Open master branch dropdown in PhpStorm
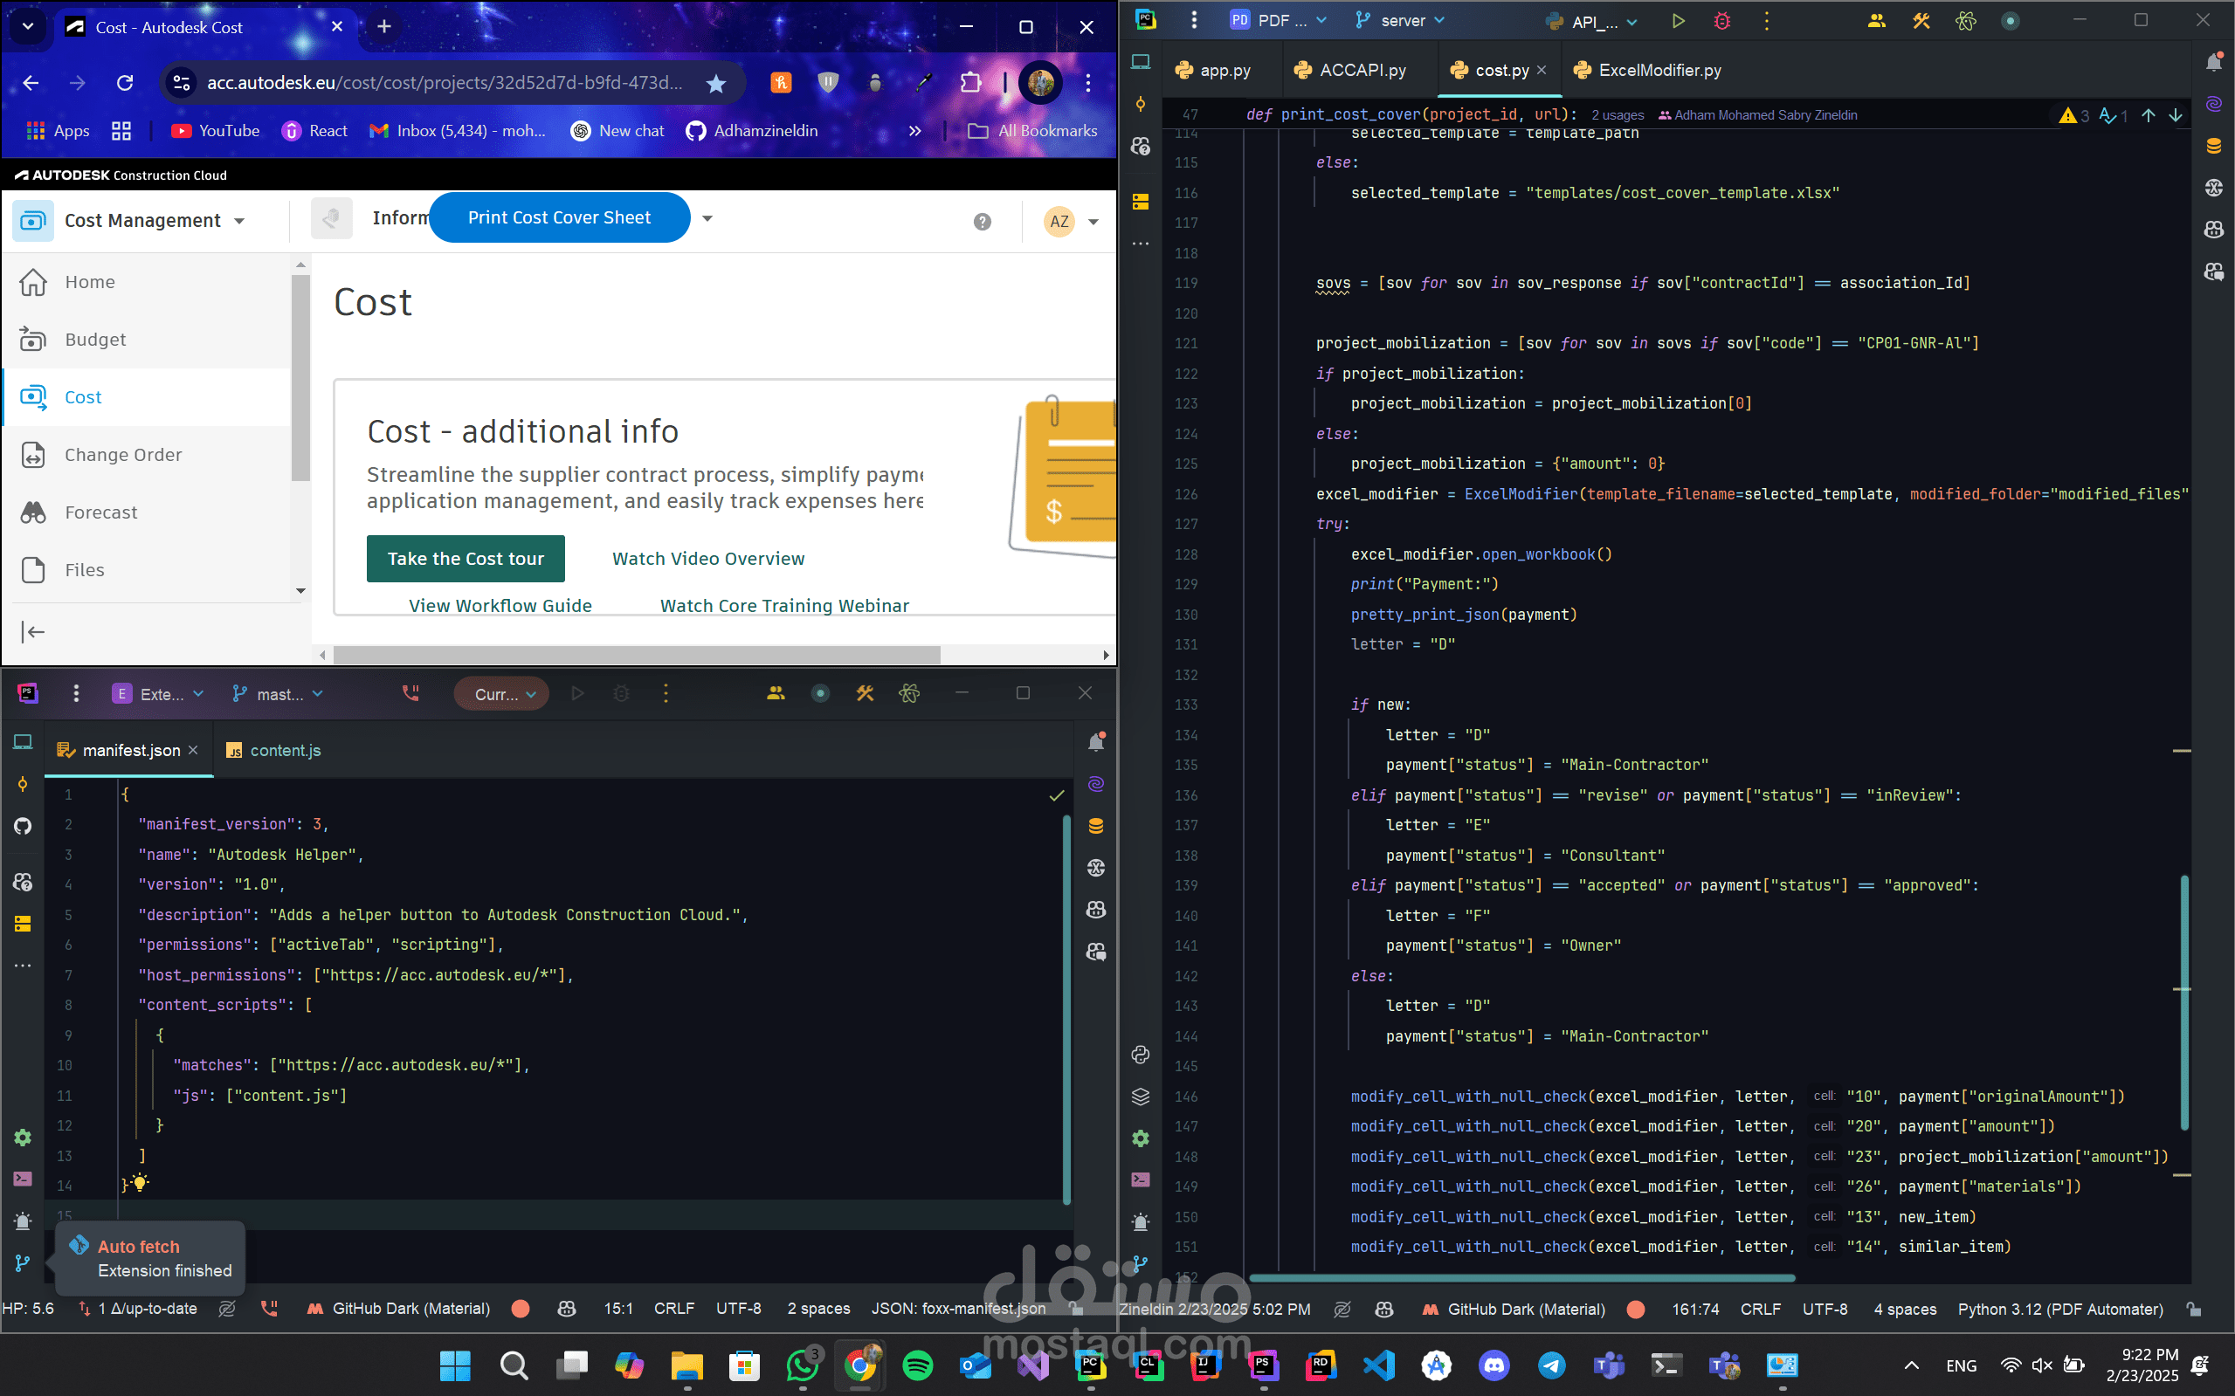Screen dimensions: 2235x1396 (276, 694)
